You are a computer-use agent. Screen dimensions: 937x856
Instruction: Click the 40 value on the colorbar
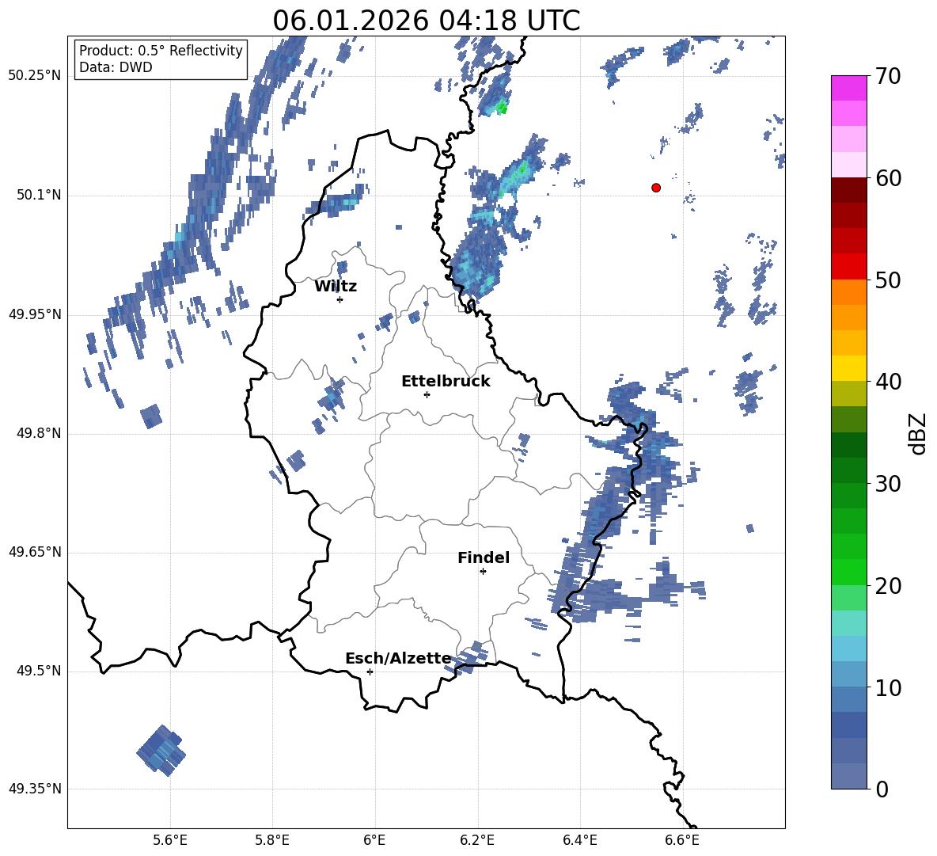point(888,382)
